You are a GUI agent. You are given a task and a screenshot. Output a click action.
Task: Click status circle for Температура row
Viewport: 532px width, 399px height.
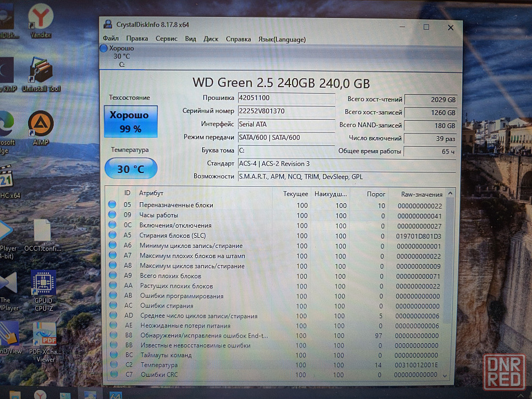pos(114,364)
